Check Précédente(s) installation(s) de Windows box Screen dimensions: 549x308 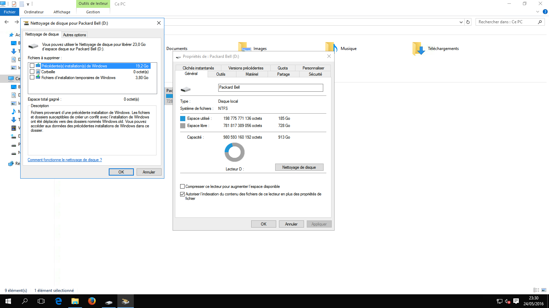click(x=32, y=66)
